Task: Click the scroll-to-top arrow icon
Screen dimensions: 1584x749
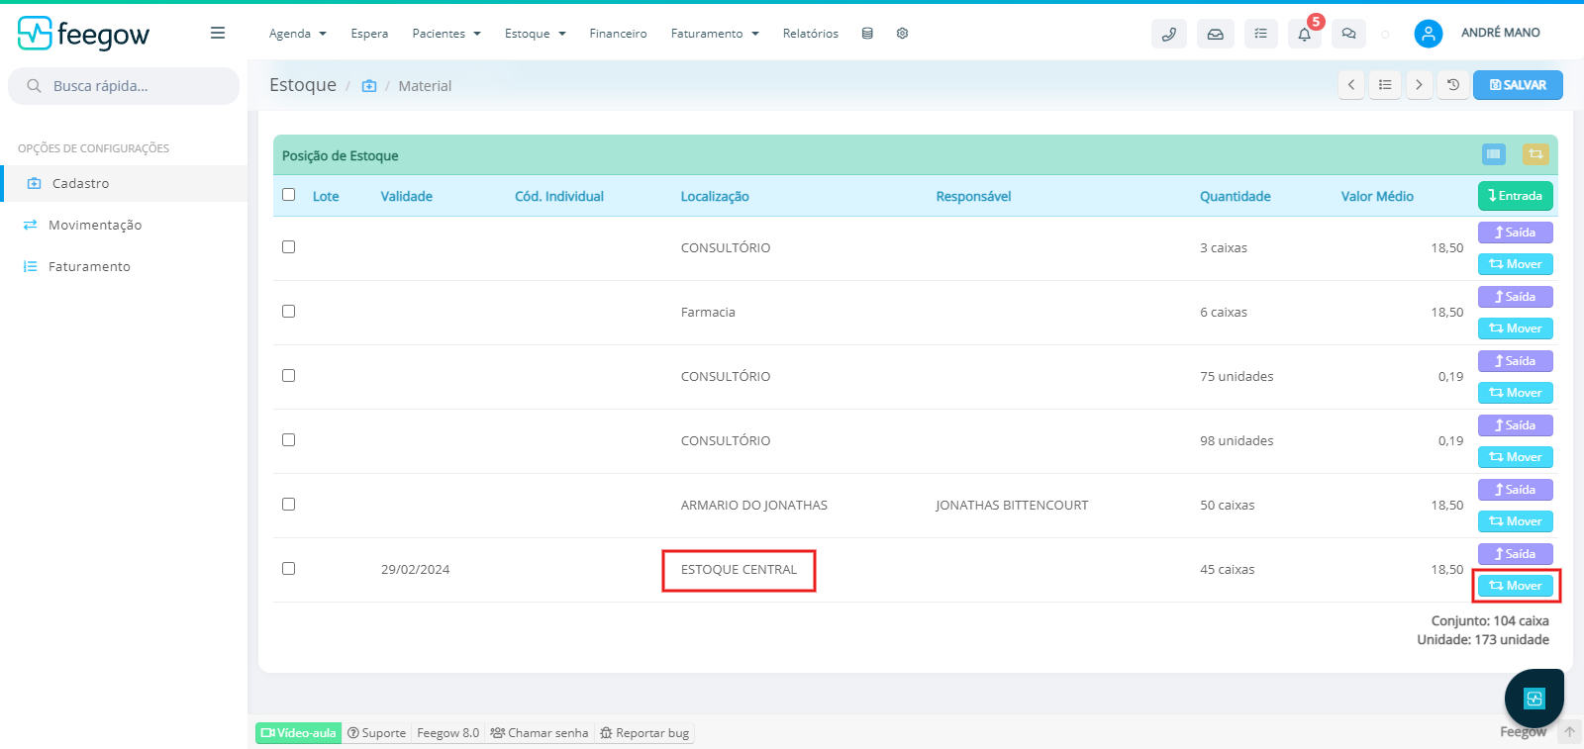Action: [x=1569, y=732]
